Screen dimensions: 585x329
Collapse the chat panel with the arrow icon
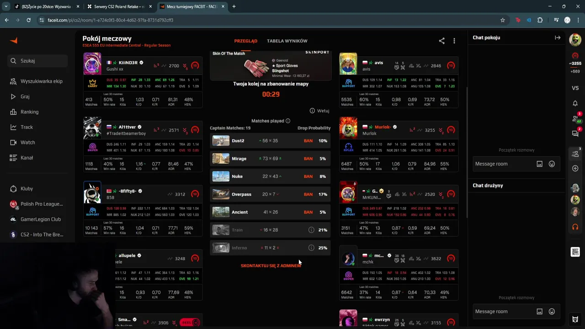[x=558, y=37]
